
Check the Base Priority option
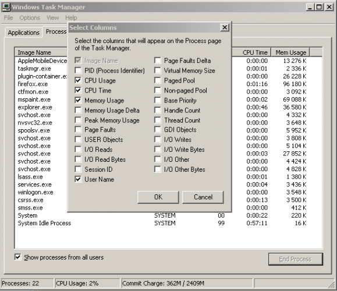[158, 100]
